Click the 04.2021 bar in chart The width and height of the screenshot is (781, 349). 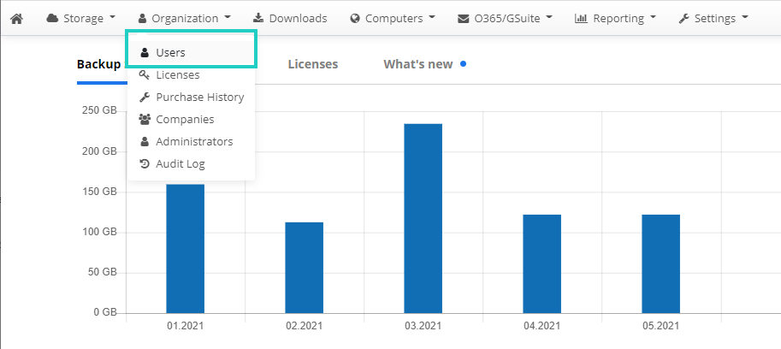point(542,263)
